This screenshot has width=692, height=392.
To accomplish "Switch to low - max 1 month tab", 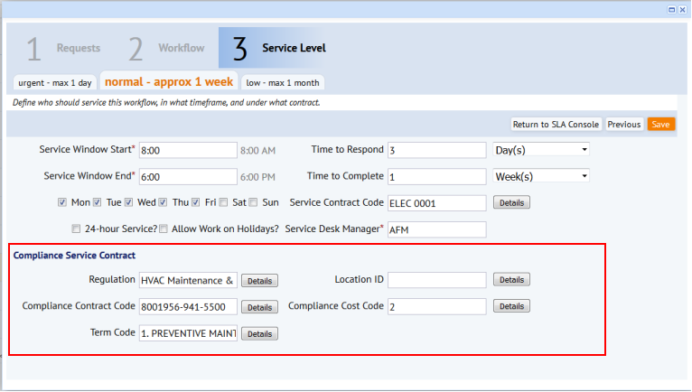I will coord(283,82).
